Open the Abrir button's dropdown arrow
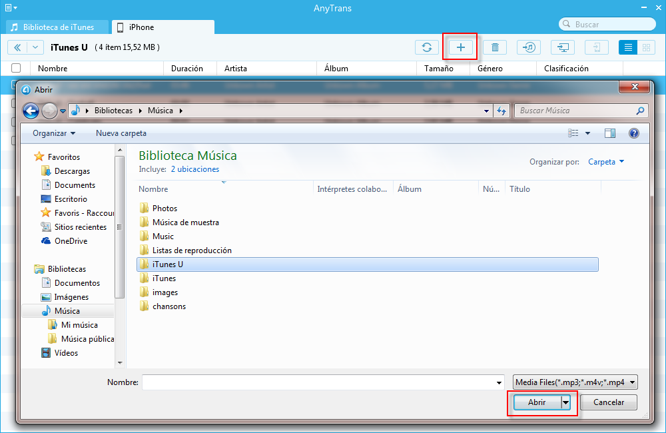Viewport: 666px width, 433px height. [565, 402]
